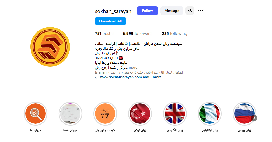The width and height of the screenshot is (272, 142).
Task: Click the add similar accounts person icon
Action: coord(190,11)
